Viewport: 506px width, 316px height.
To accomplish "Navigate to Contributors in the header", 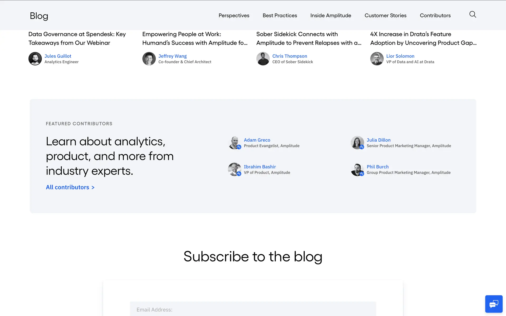I will point(435,16).
